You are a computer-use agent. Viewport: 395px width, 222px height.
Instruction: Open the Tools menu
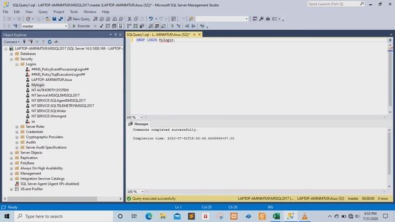click(x=74, y=12)
